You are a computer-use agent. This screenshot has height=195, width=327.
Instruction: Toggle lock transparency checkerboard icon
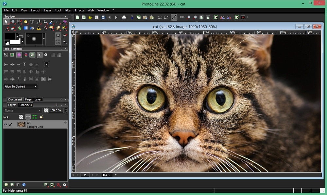[21, 117]
